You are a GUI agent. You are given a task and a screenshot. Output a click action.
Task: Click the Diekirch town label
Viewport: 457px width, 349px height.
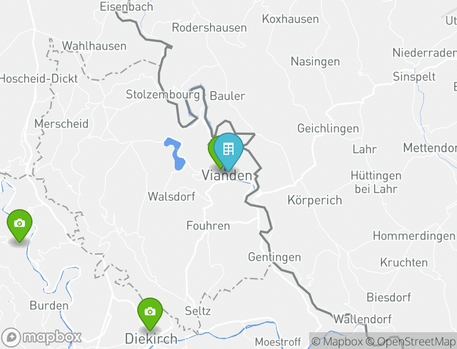pyautogui.click(x=151, y=339)
